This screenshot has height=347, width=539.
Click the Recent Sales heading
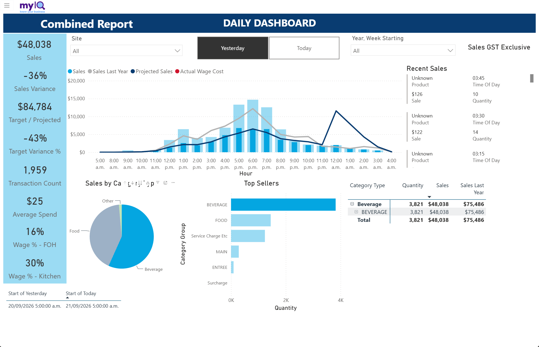(427, 68)
